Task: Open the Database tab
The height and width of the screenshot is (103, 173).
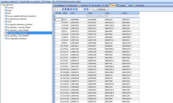Action: point(59,5)
